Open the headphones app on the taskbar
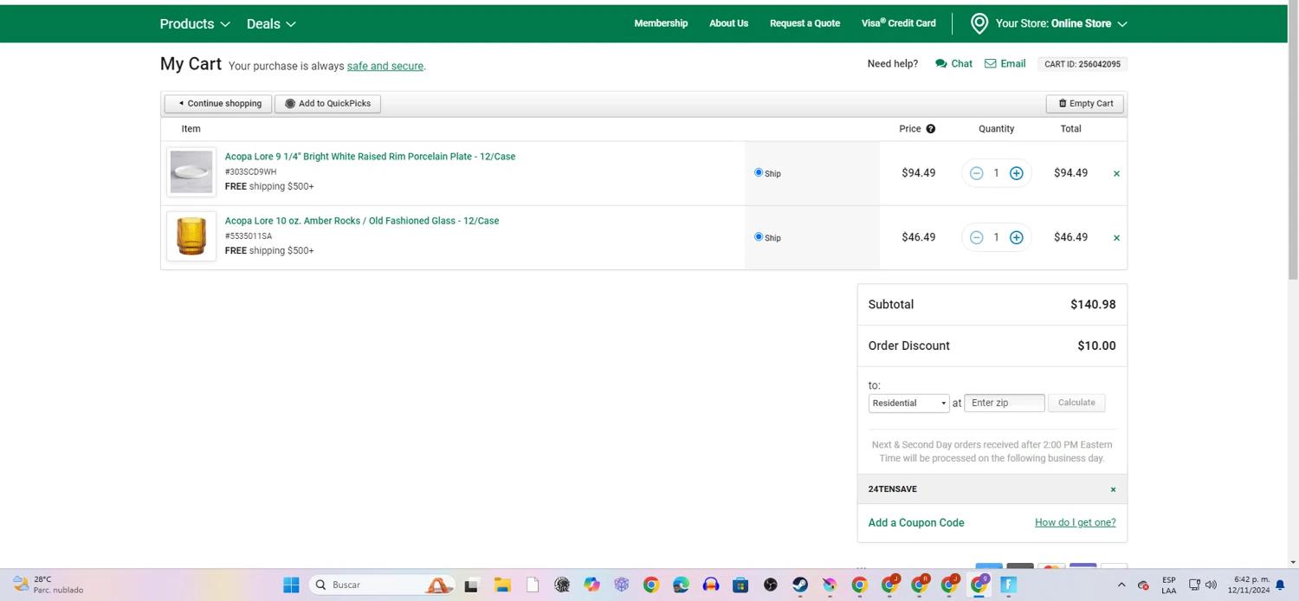Viewport: 1299px width, 601px height. [x=711, y=585]
